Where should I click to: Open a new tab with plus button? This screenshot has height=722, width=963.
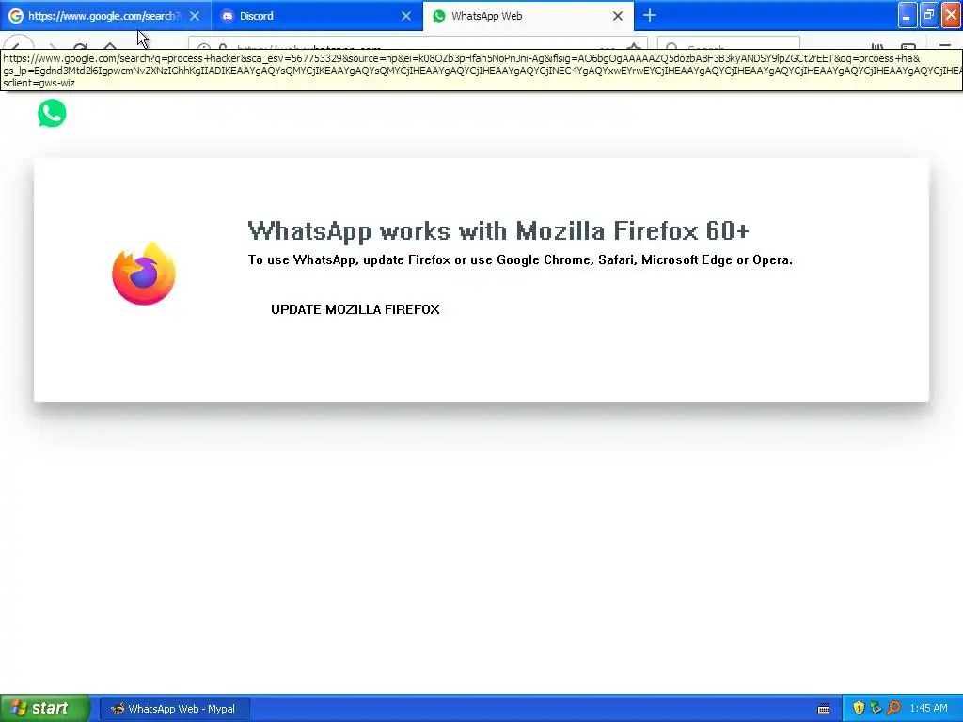(x=650, y=15)
